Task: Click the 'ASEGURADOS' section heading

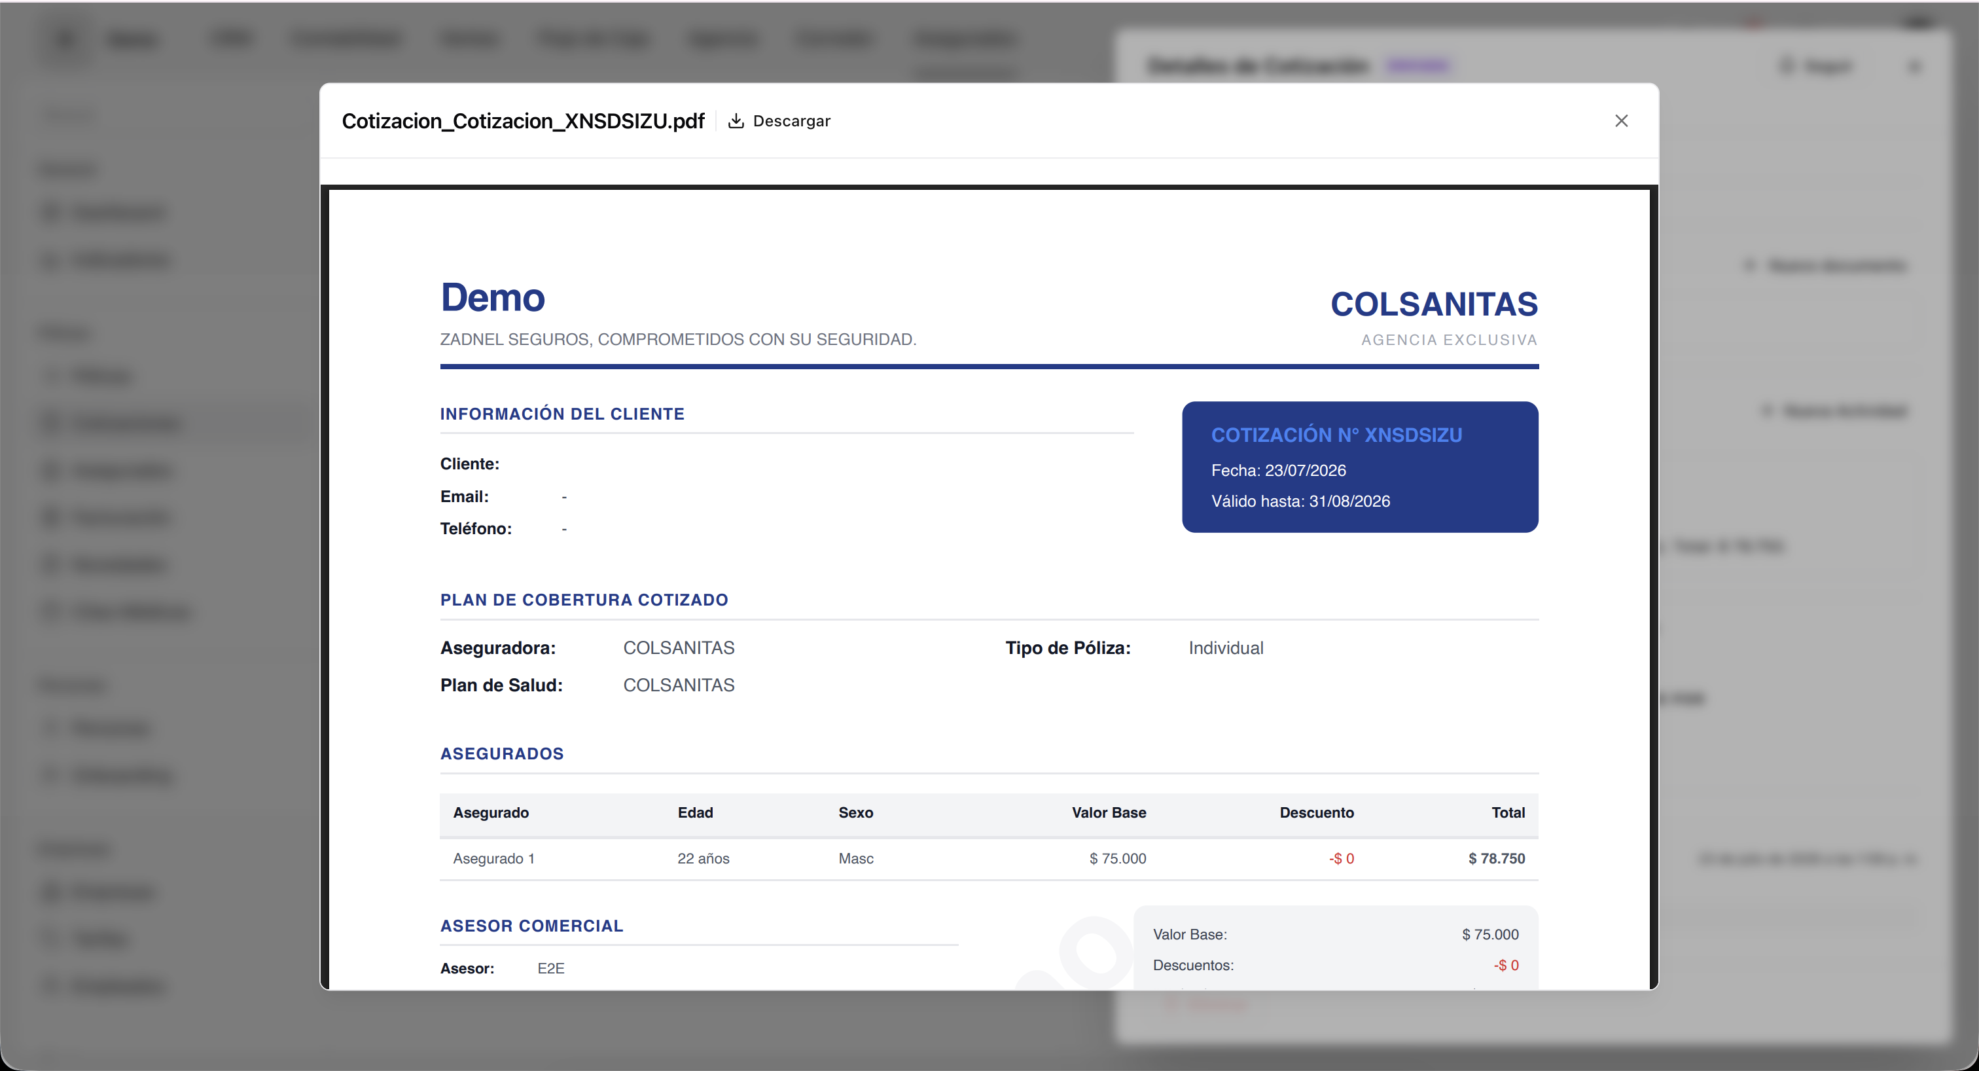Action: [x=502, y=753]
